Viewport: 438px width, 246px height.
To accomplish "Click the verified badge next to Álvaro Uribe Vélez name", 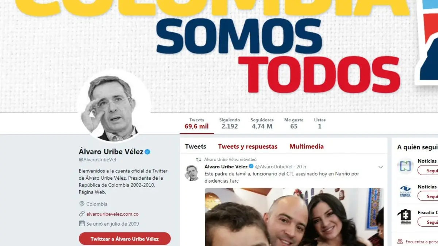I will tap(148, 152).
